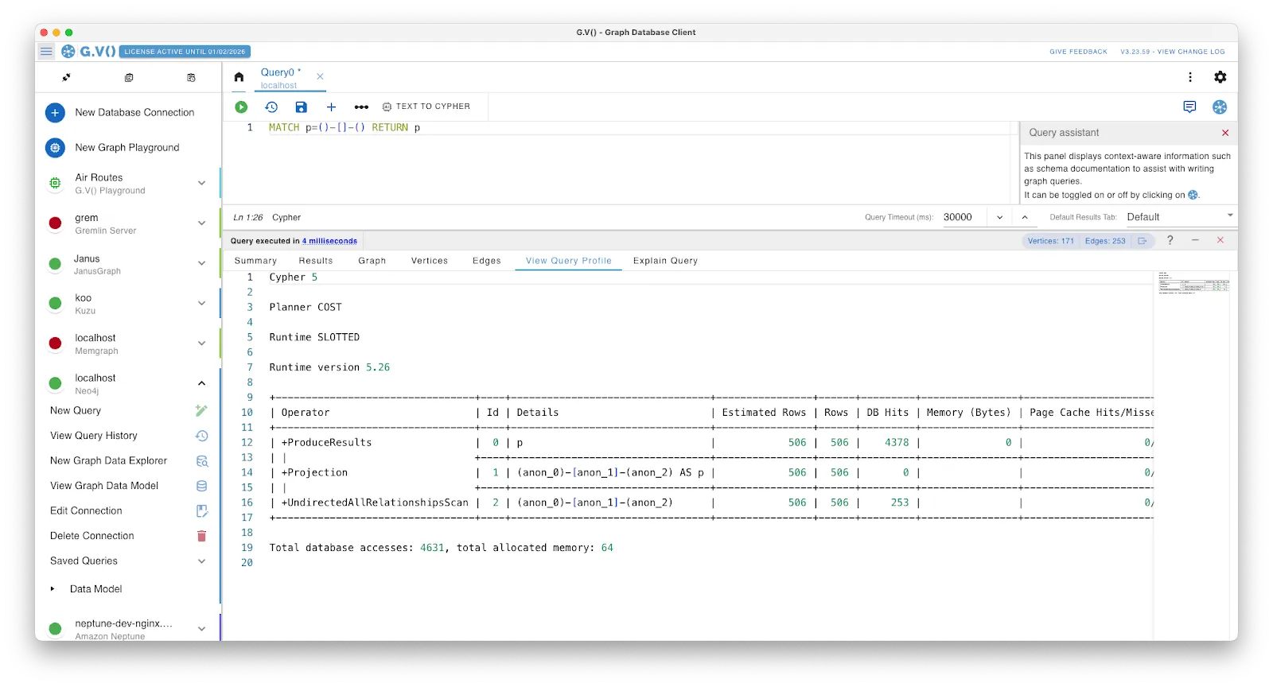The height and width of the screenshot is (687, 1273).
Task: Open New Graph Data Explorer
Action: click(x=108, y=461)
